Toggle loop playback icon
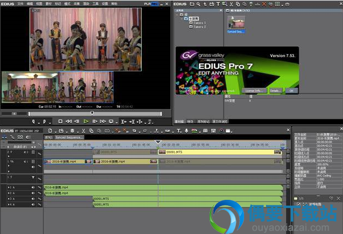The height and width of the screenshot is (234, 343). [111, 121]
